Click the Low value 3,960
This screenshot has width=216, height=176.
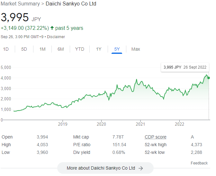click(42, 152)
